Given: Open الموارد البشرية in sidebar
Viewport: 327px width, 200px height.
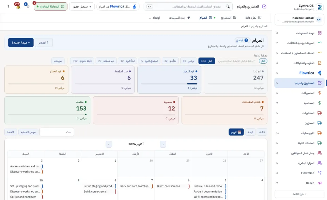Looking at the screenshot, I should coord(299,163).
